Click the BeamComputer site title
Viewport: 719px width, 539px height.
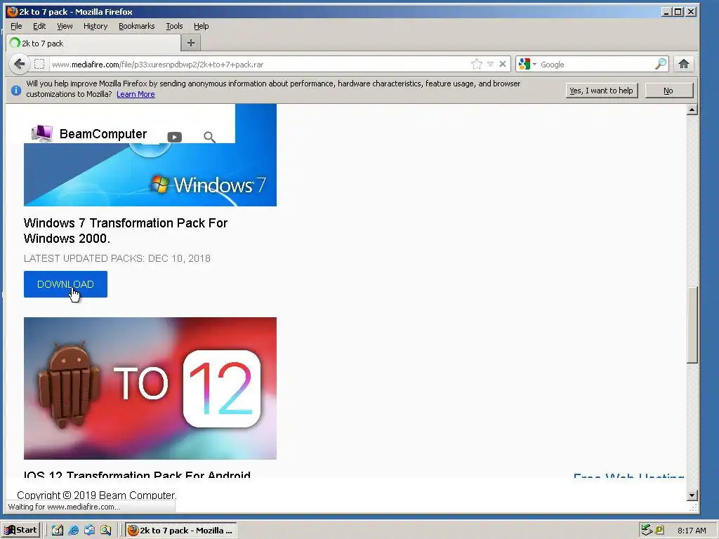click(x=103, y=134)
